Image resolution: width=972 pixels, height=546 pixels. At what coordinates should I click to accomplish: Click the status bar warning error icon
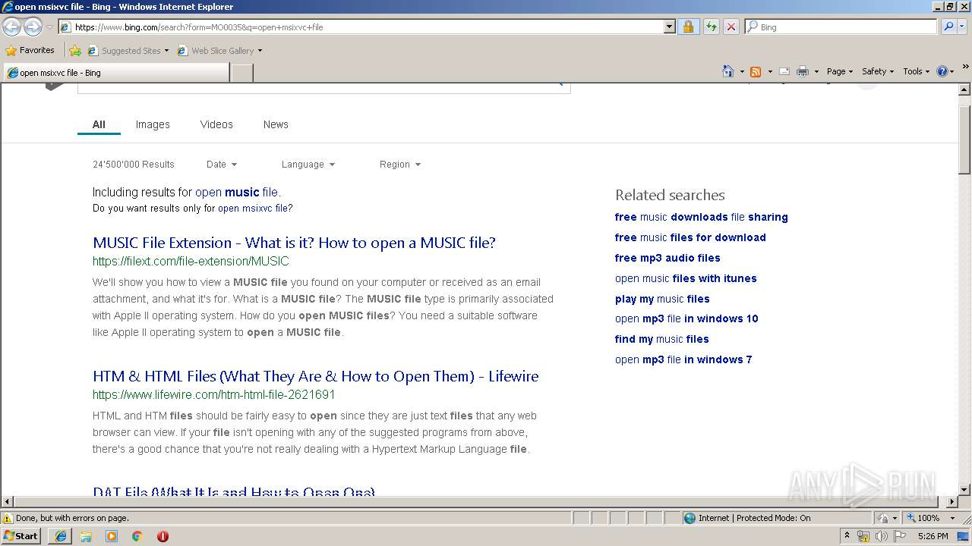[x=8, y=518]
